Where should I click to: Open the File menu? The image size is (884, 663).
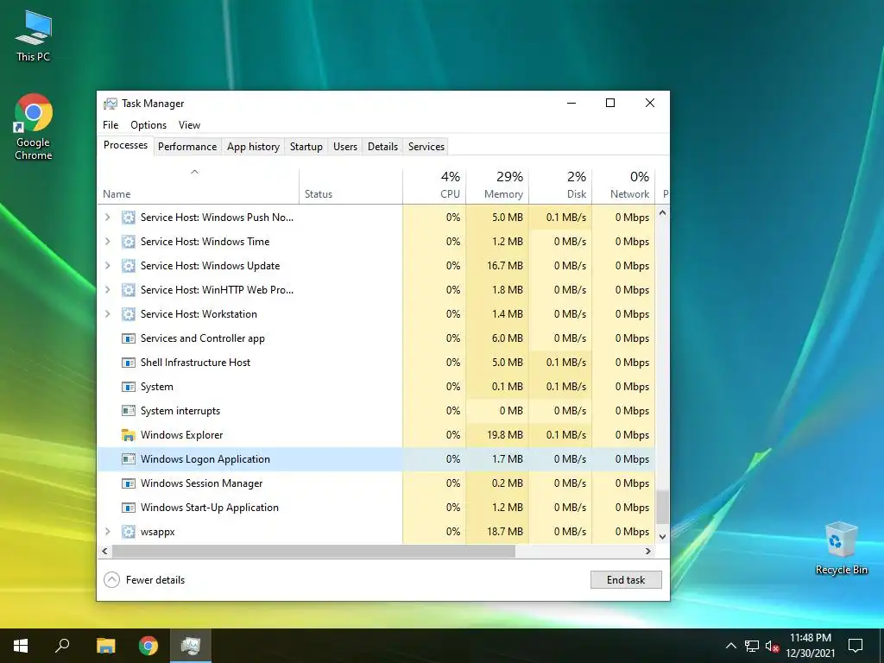tap(110, 125)
